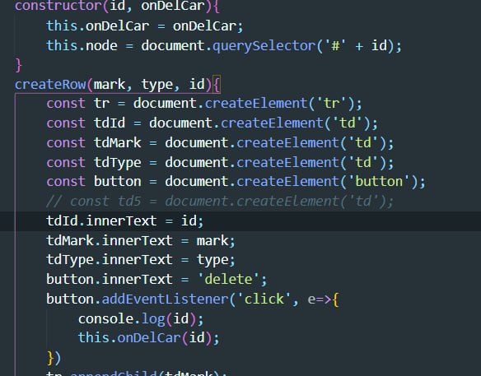The image size is (481, 376).
Task: Click the highlighted opening brace after createRow
Action: (x=217, y=85)
